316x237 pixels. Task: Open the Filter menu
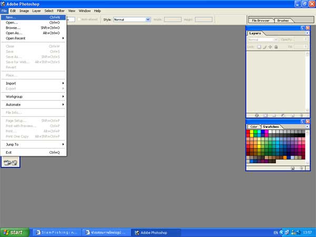61,11
